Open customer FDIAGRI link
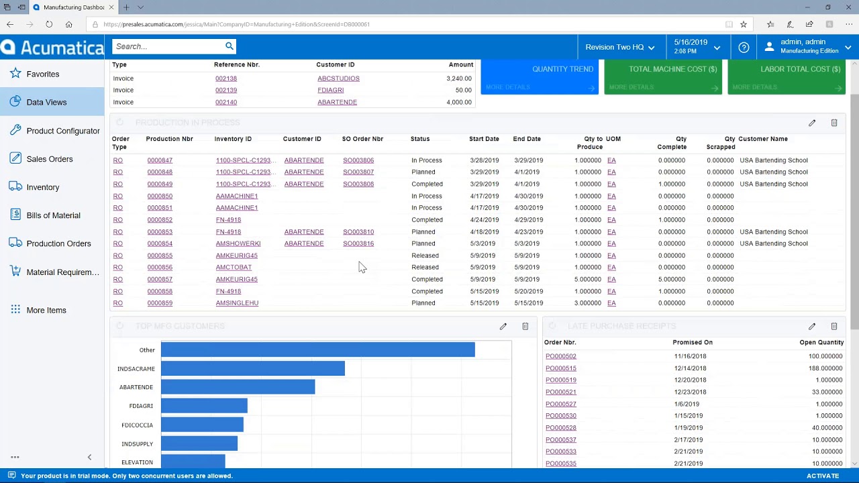This screenshot has height=483, width=859. (331, 90)
